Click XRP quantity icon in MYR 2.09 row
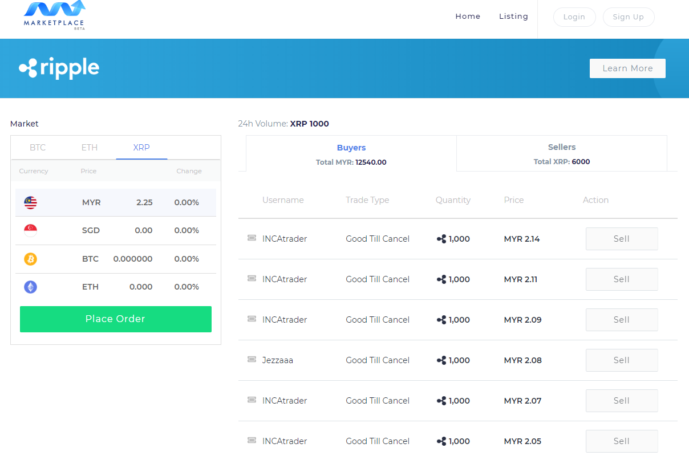The width and height of the screenshot is (689, 476). tap(441, 320)
